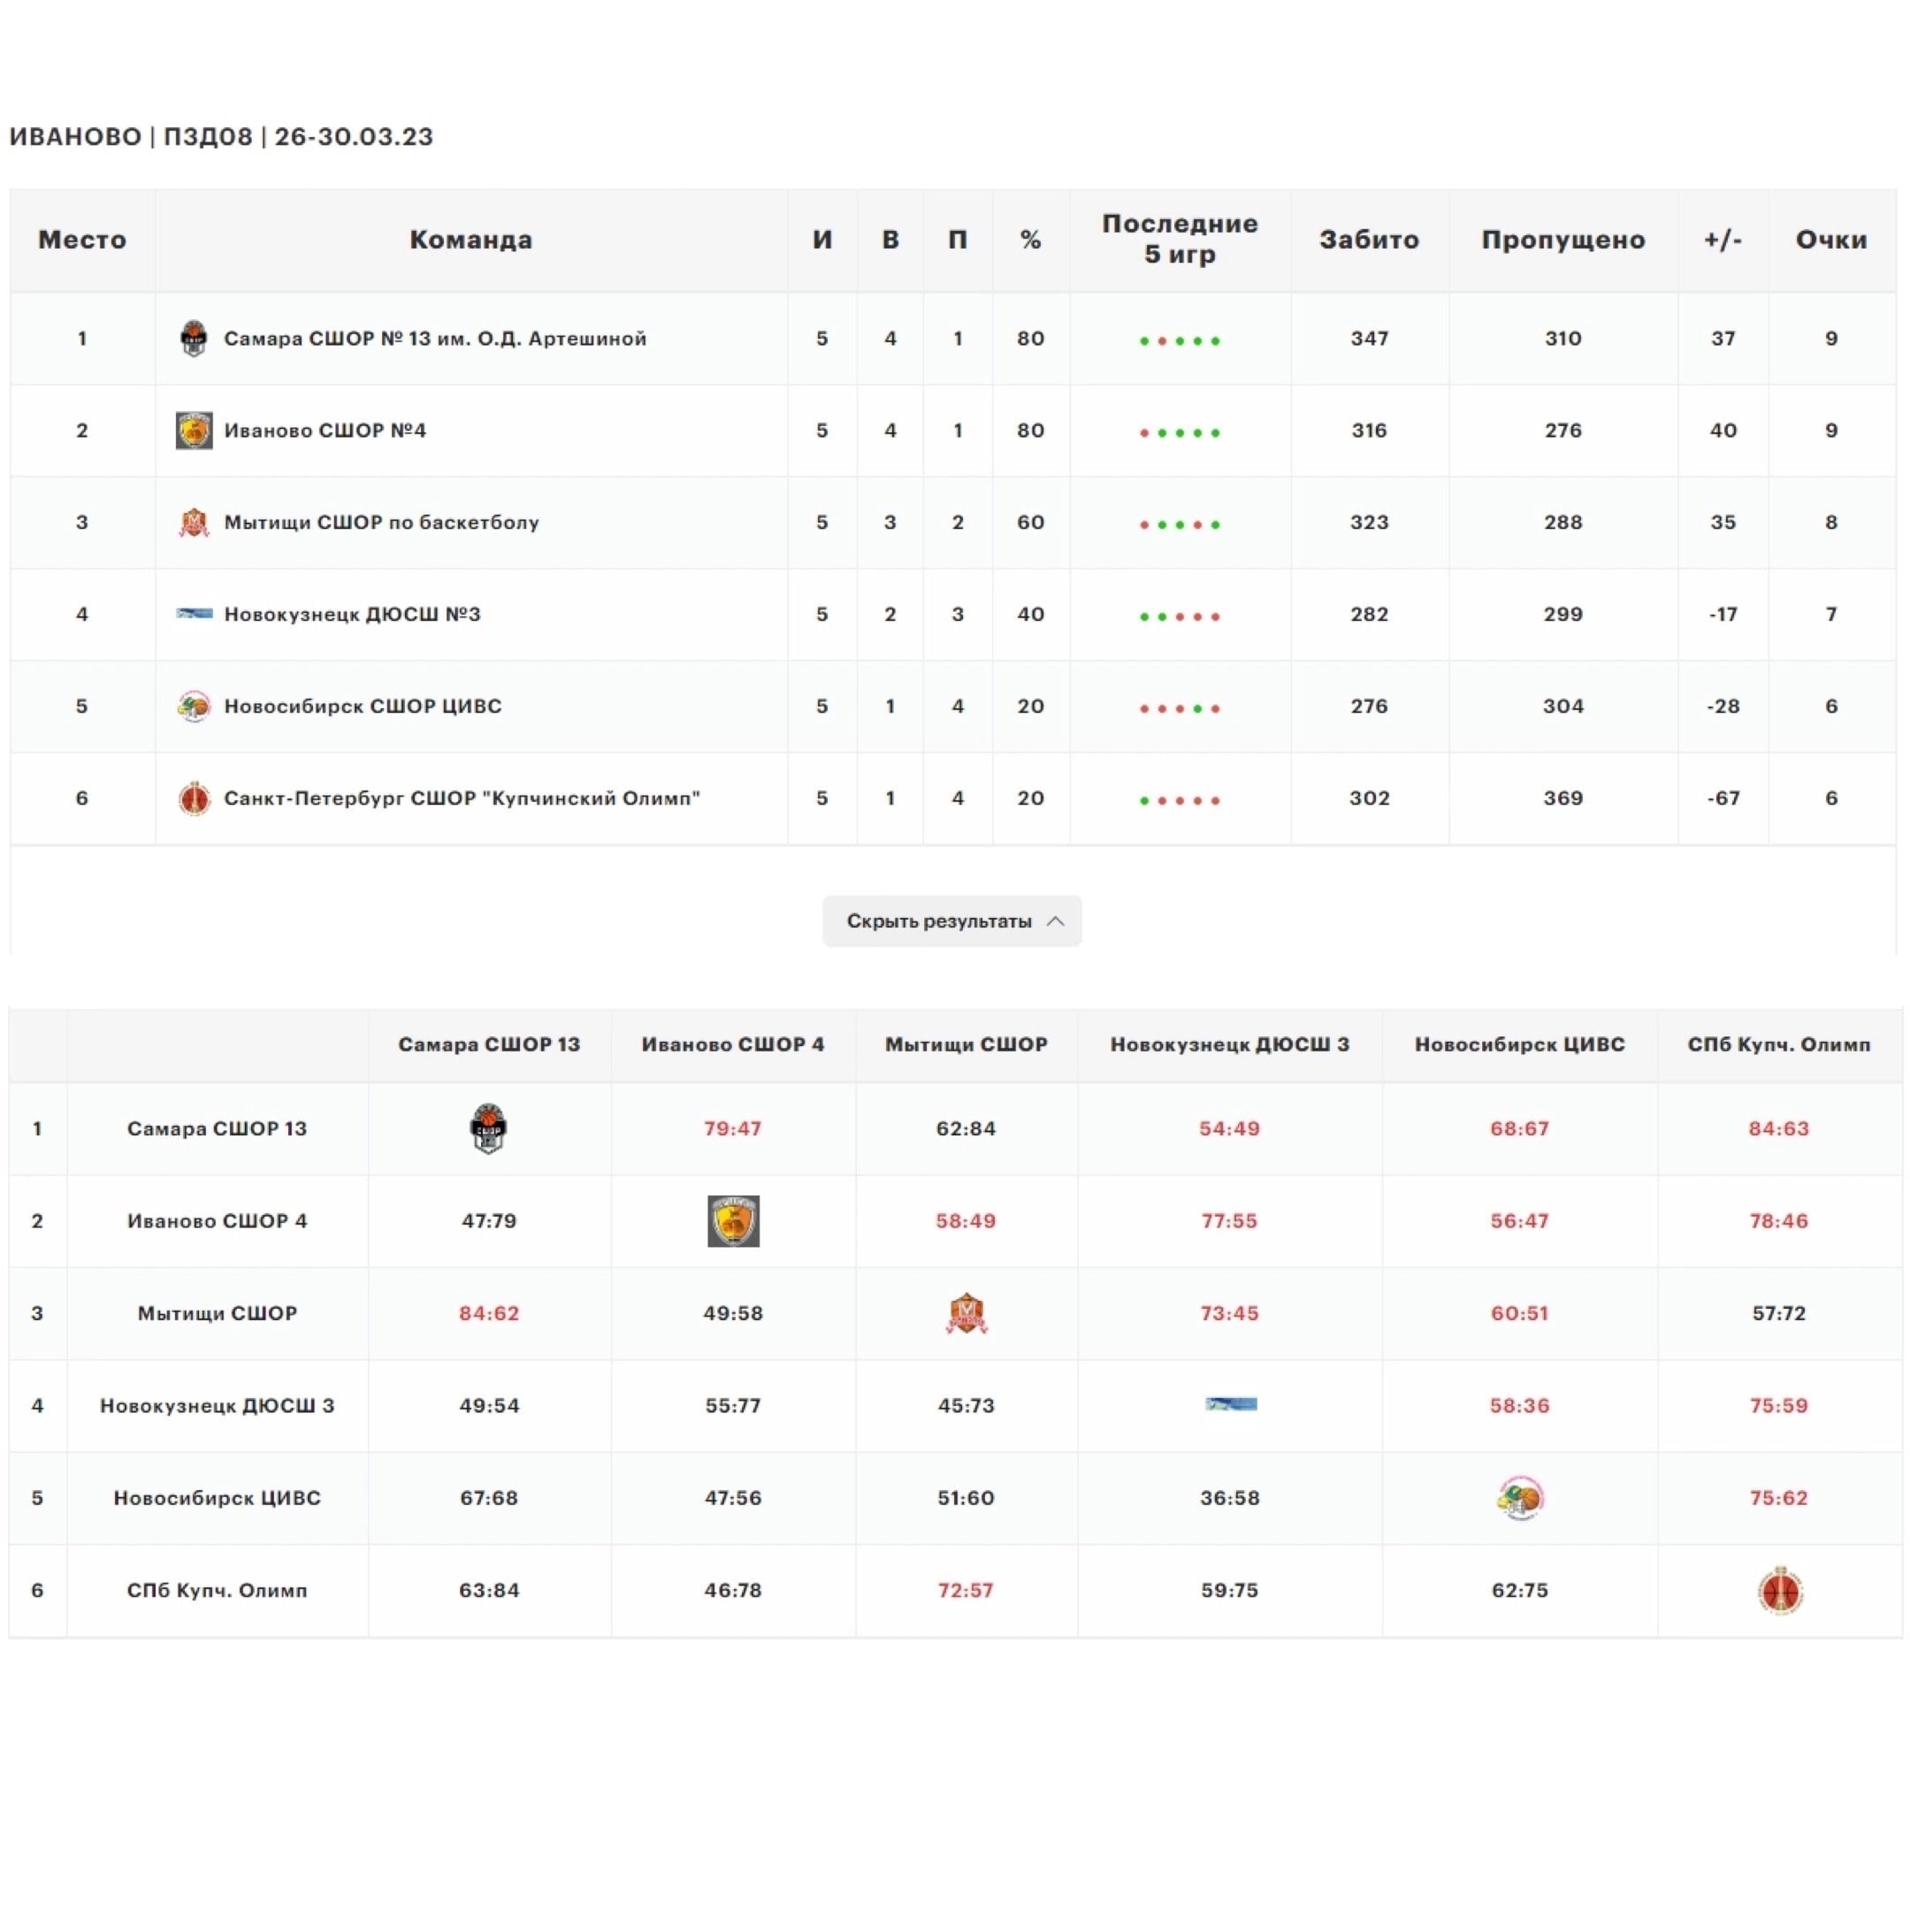Click score 68:67 in Samara row
This screenshot has width=1910, height=1910.
[x=1519, y=1129]
